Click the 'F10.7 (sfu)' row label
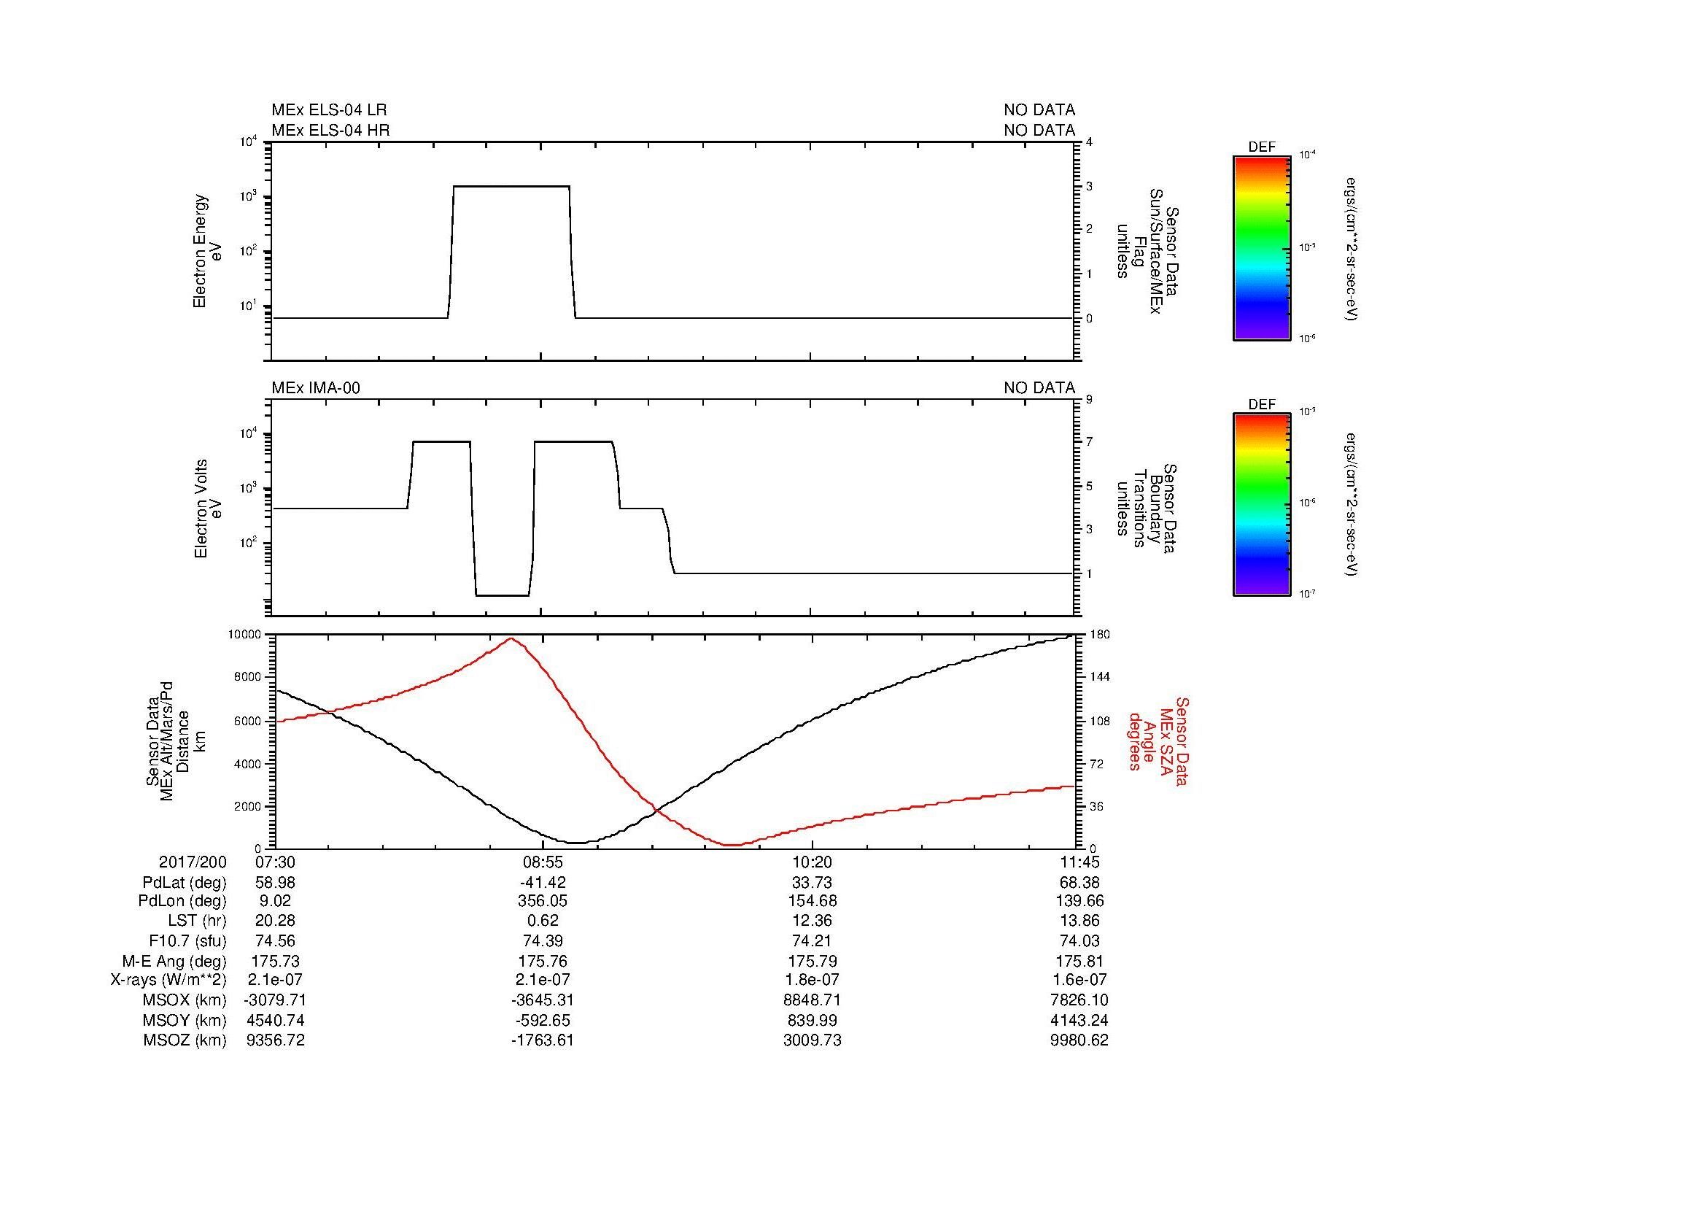Screen dimensions: 1706x1206 click(x=187, y=940)
